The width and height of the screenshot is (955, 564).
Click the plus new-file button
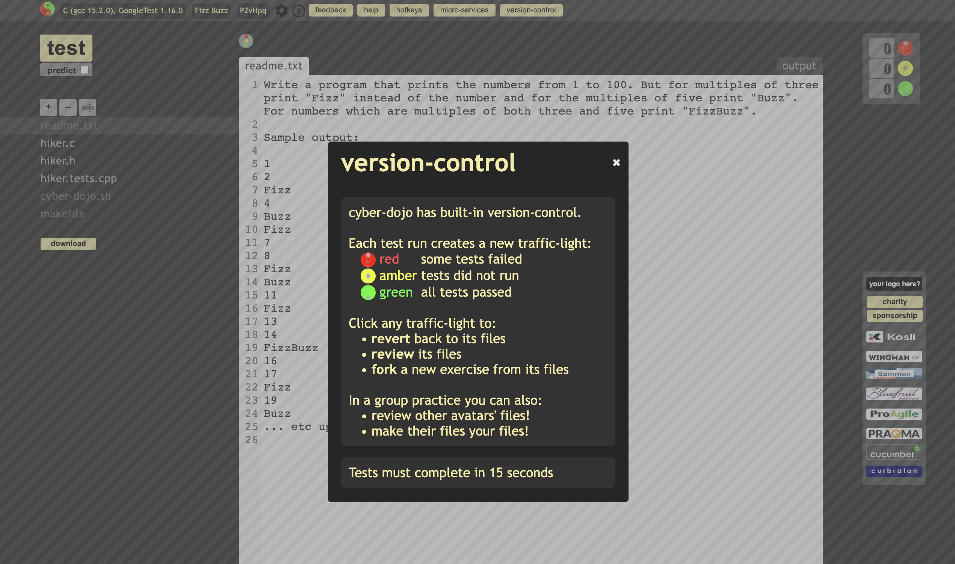tap(48, 107)
